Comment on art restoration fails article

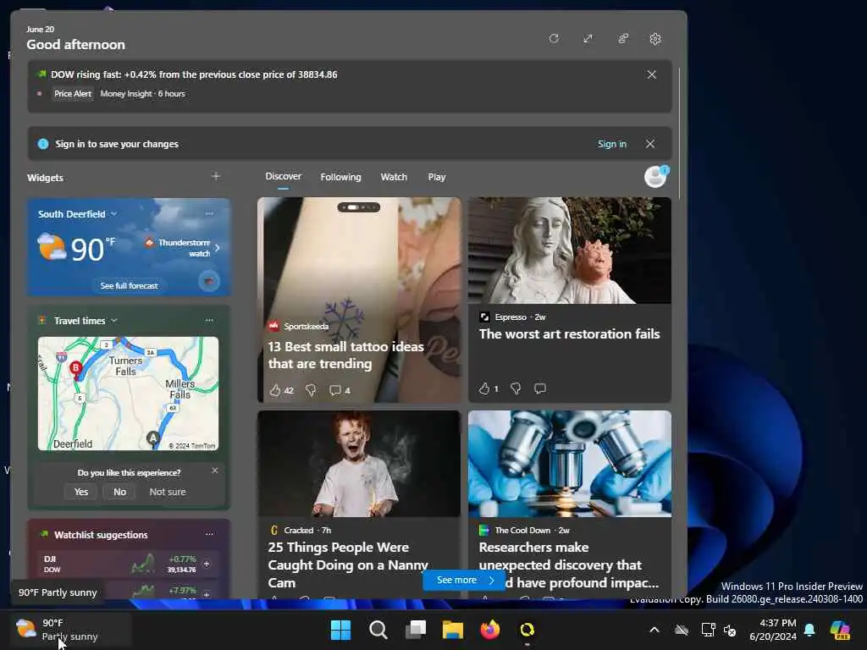click(x=540, y=388)
